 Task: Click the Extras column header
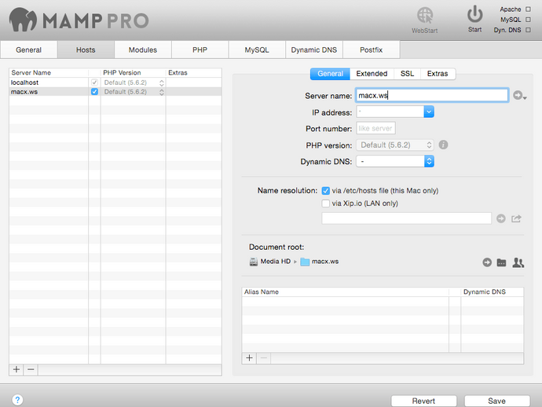(x=194, y=72)
